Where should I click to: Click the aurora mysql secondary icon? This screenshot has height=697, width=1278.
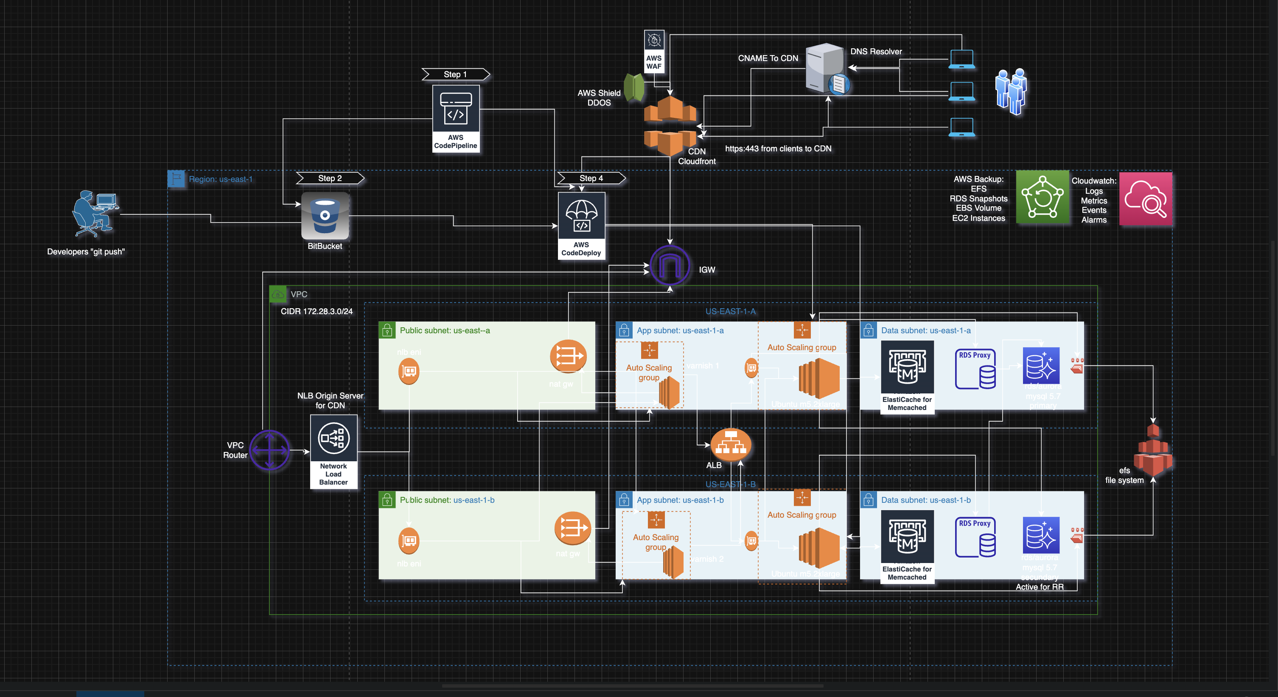[1041, 535]
